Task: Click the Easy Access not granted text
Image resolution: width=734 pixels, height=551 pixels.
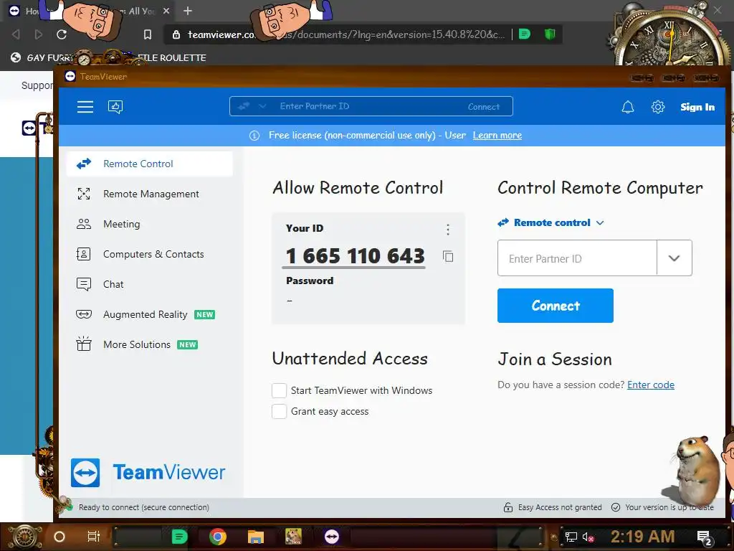Action: tap(560, 507)
